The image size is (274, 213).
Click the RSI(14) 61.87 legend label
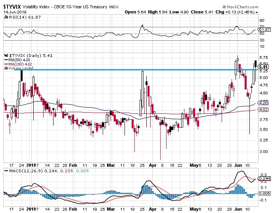(25, 17)
